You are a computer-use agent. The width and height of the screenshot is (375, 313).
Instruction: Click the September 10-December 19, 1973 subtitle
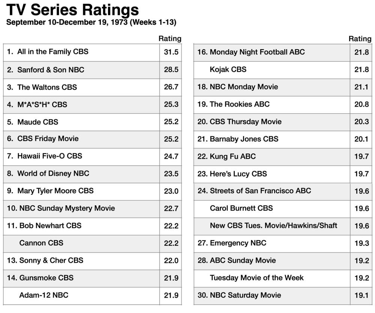pyautogui.click(x=91, y=22)
